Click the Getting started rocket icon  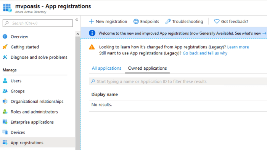click(x=5, y=47)
